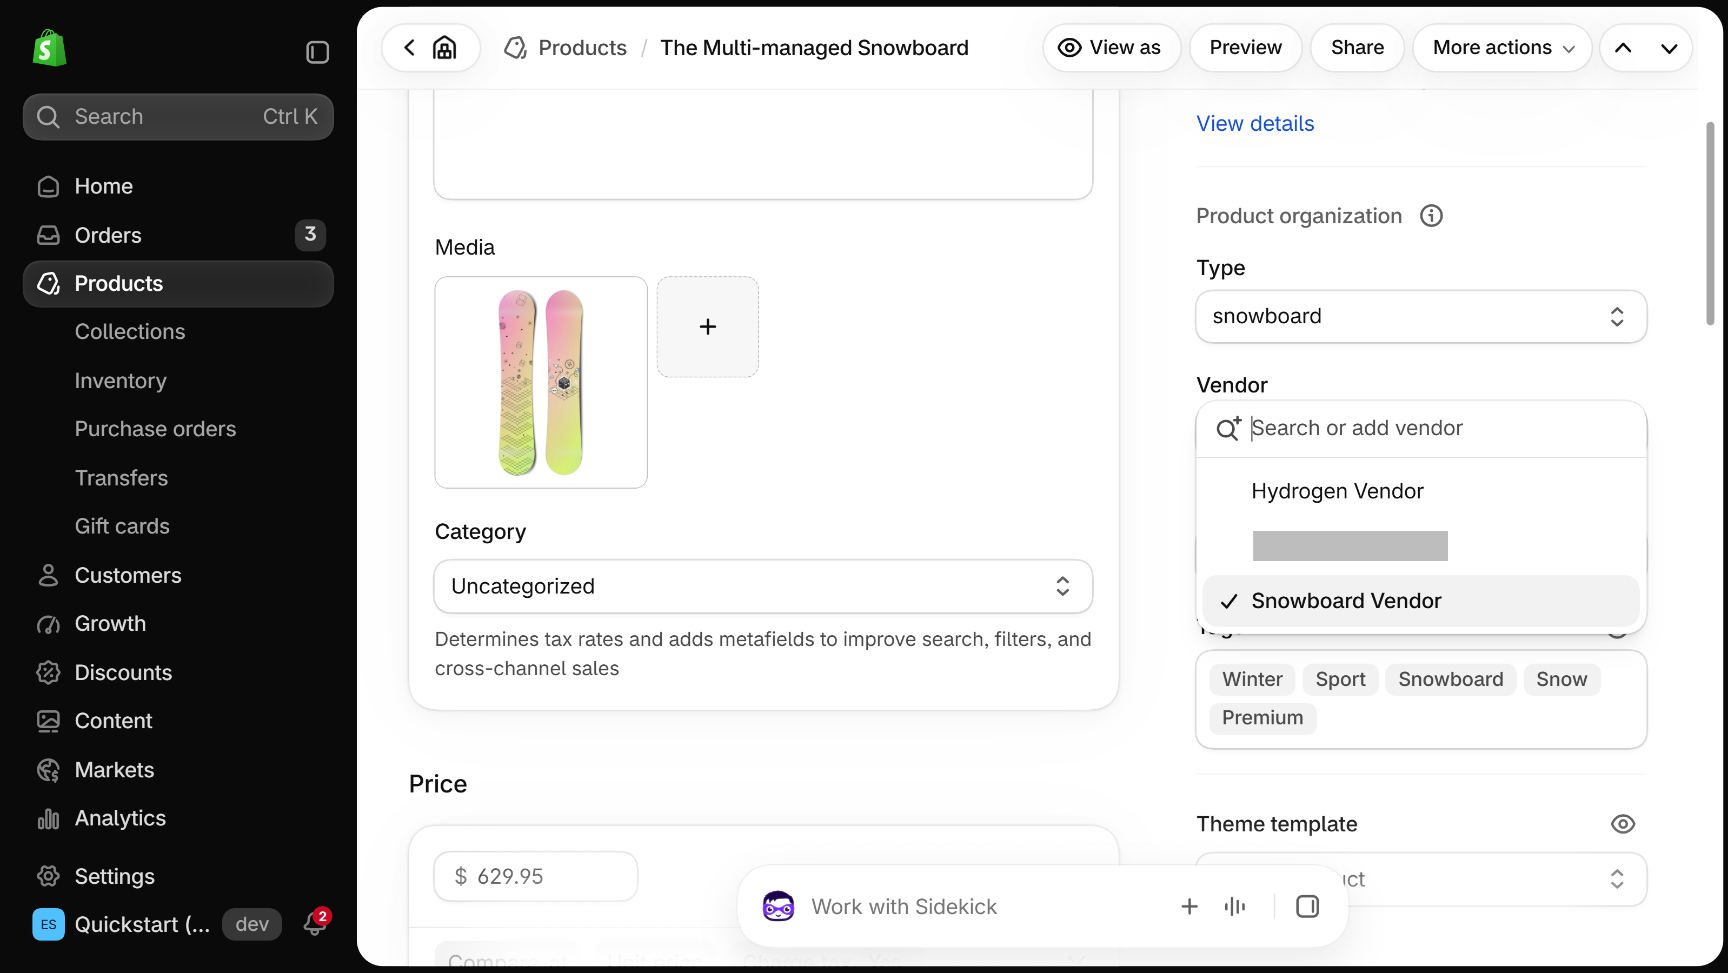Image resolution: width=1728 pixels, height=973 pixels.
Task: Expand the More actions dropdown
Action: tap(1503, 48)
